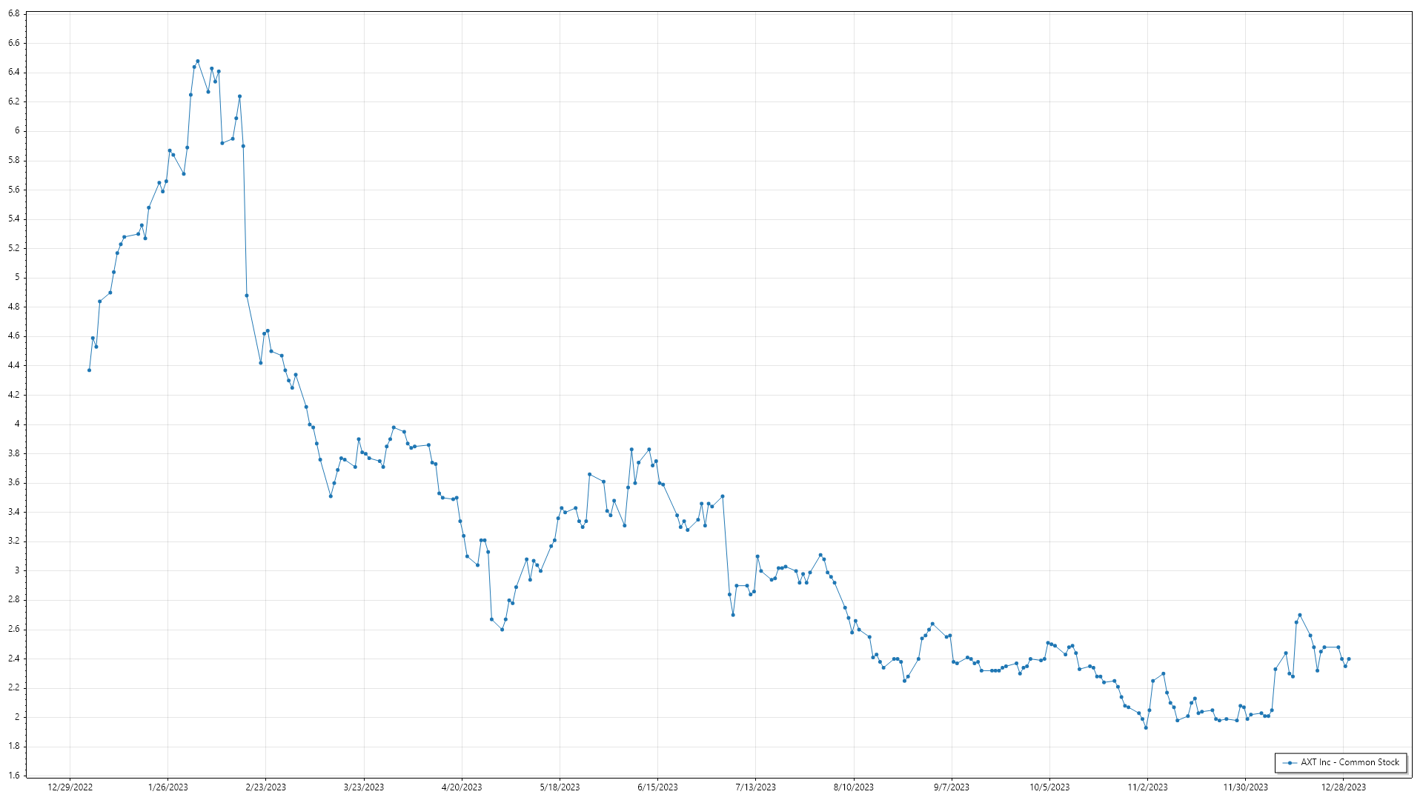Click the 11/30/2023 x-axis date label
The width and height of the screenshot is (1423, 800).
tap(1245, 787)
